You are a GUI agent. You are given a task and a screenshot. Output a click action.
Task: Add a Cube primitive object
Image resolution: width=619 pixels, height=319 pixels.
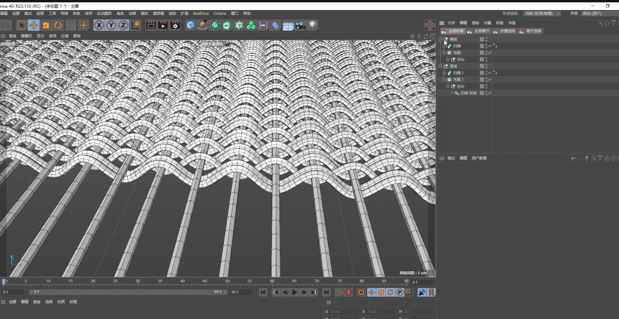pos(190,25)
